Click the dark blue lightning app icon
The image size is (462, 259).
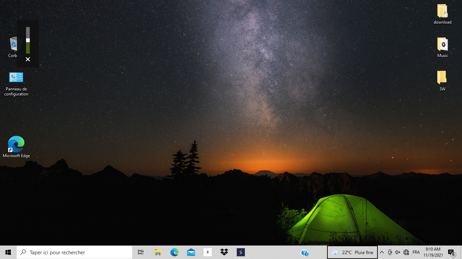(240, 252)
